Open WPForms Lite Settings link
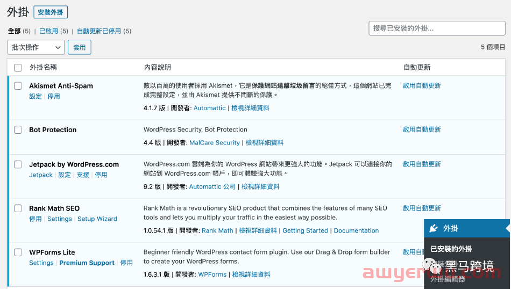511x289 pixels. click(41, 263)
